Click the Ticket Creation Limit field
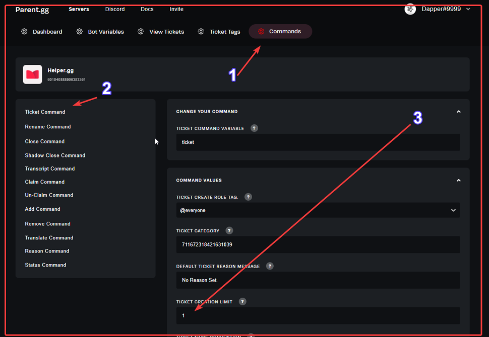 (318, 315)
